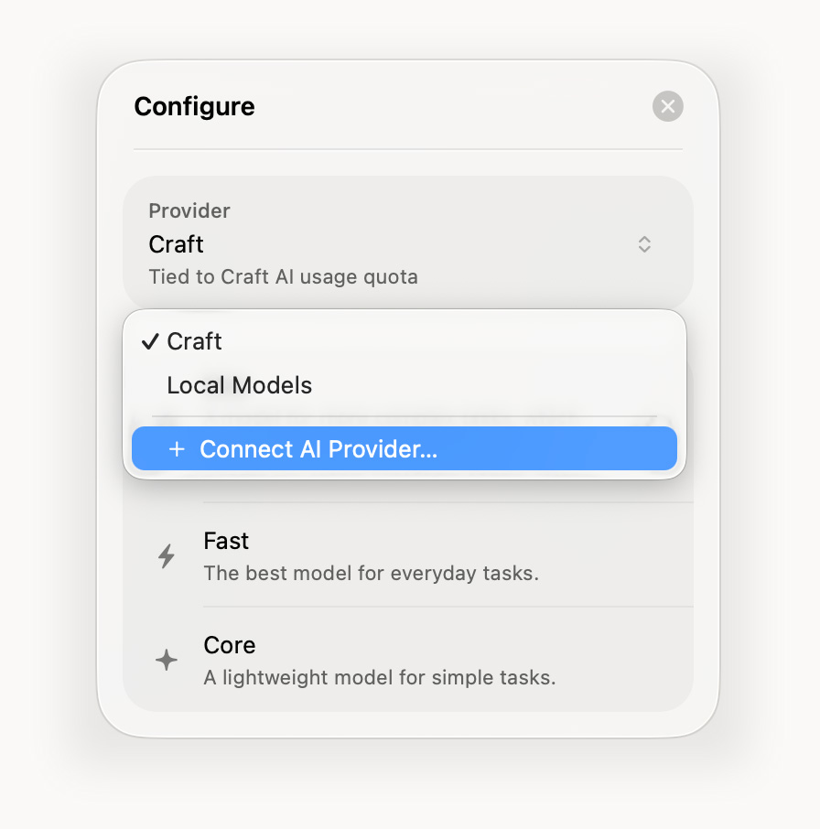Select the Core model title
Viewport: 820px width, 829px height.
click(x=230, y=645)
